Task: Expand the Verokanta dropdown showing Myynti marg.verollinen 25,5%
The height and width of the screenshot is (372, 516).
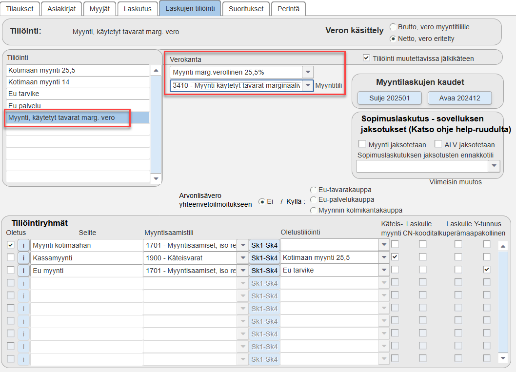Action: pos(308,72)
